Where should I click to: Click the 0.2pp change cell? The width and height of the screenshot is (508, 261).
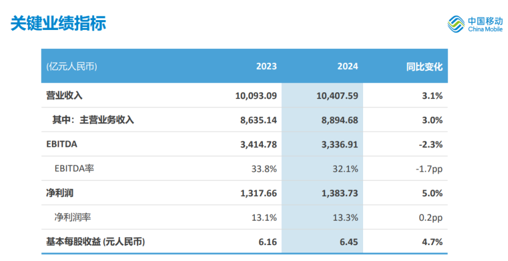click(x=430, y=218)
